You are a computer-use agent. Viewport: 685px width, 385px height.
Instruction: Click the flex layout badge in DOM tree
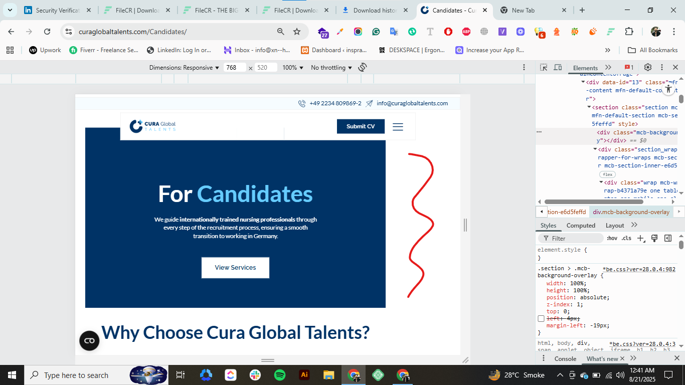tap(607, 174)
